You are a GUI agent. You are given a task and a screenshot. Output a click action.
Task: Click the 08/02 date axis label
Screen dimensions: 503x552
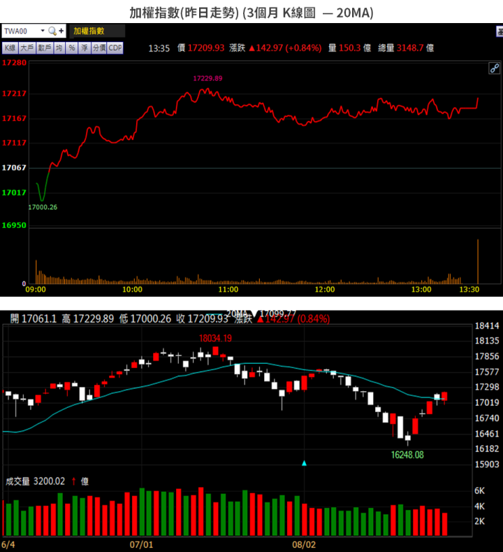pos(304,544)
